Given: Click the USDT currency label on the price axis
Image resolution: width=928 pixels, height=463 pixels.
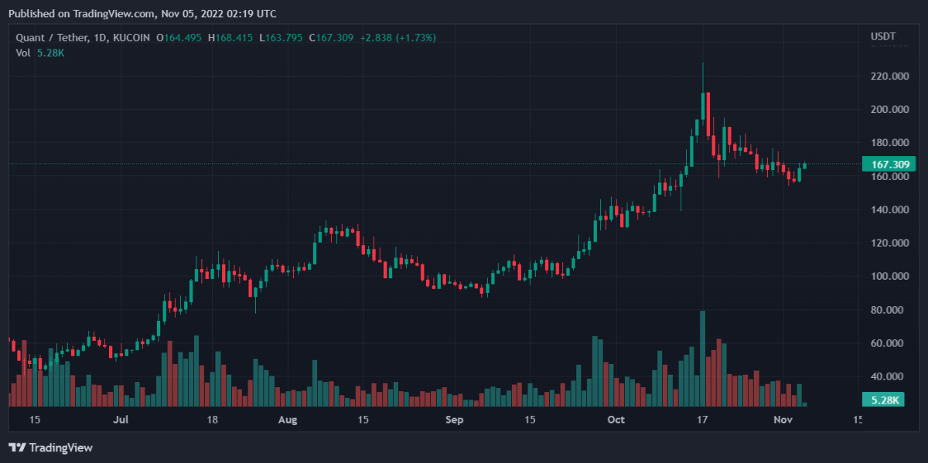Looking at the screenshot, I should tap(882, 37).
